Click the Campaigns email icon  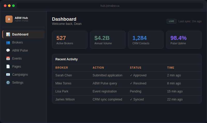[8, 75]
